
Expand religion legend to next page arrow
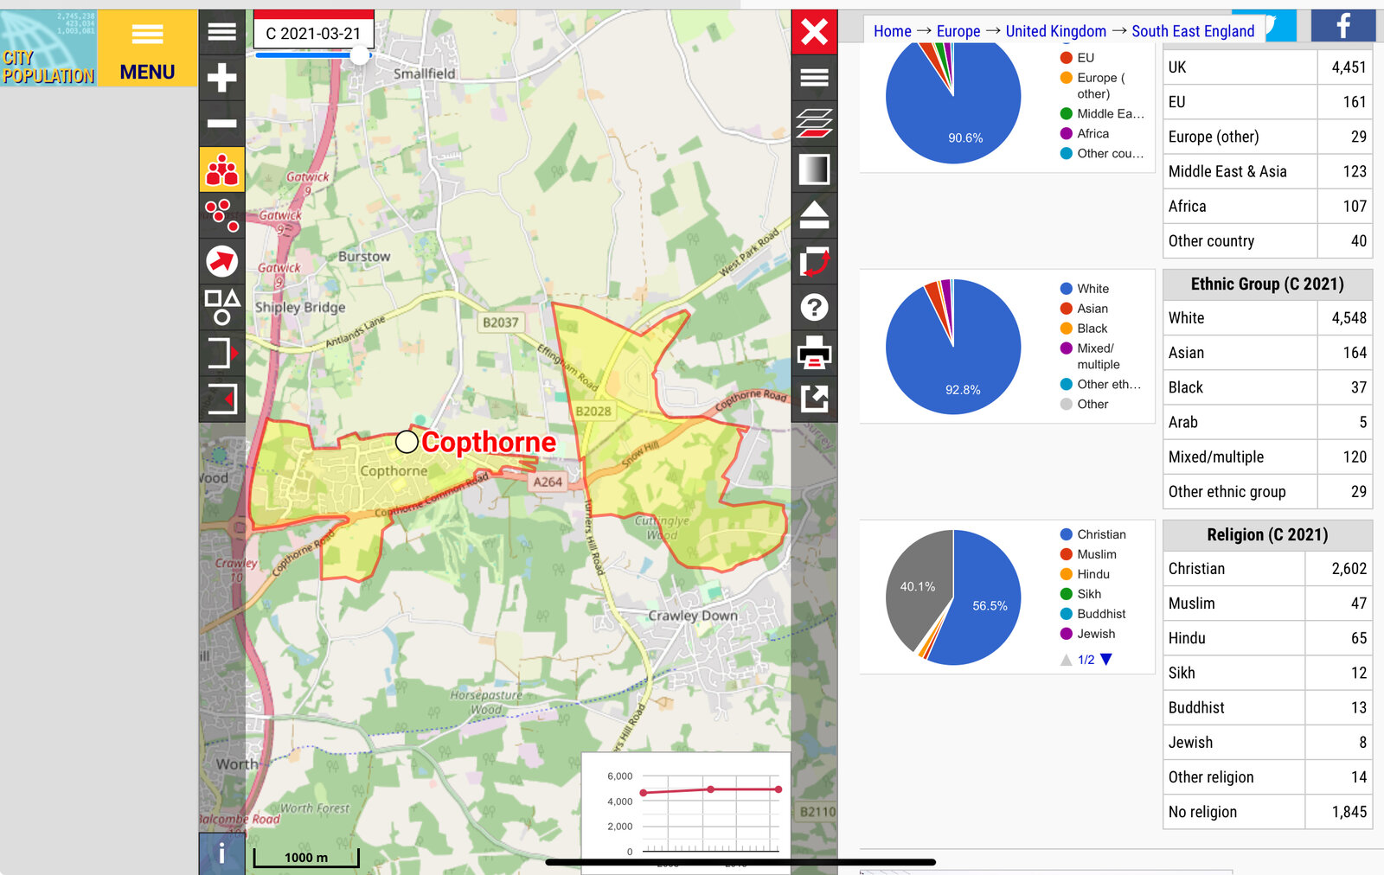[1106, 660]
